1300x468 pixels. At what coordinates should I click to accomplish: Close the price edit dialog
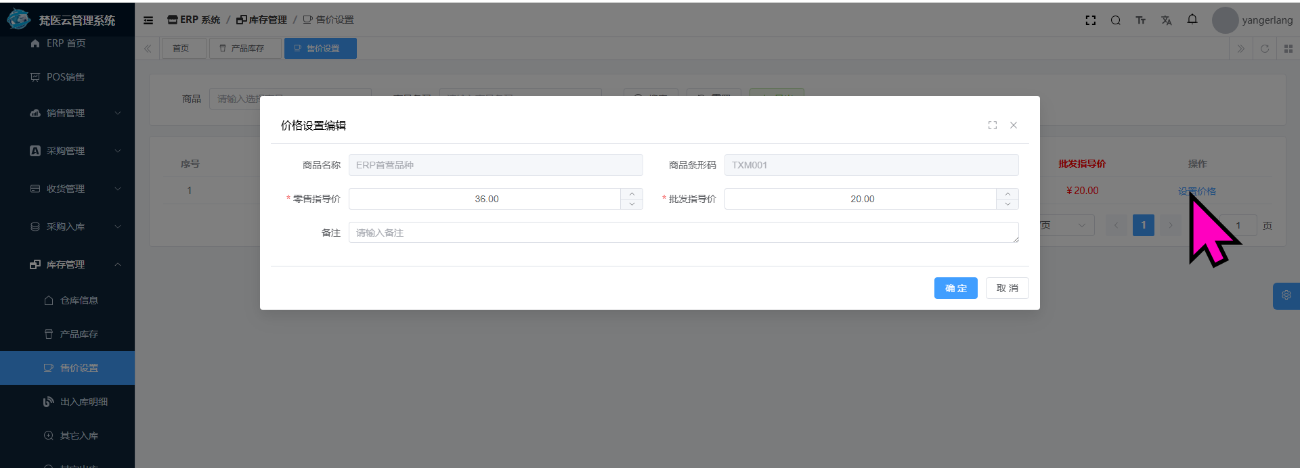click(x=1014, y=125)
